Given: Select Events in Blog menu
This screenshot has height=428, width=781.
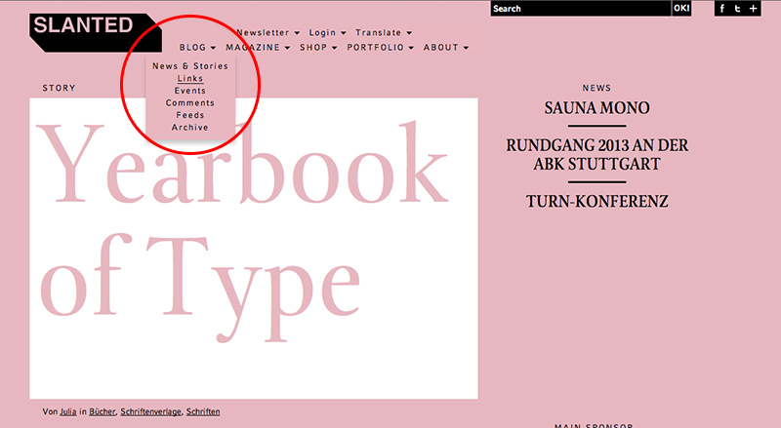Looking at the screenshot, I should click(189, 91).
